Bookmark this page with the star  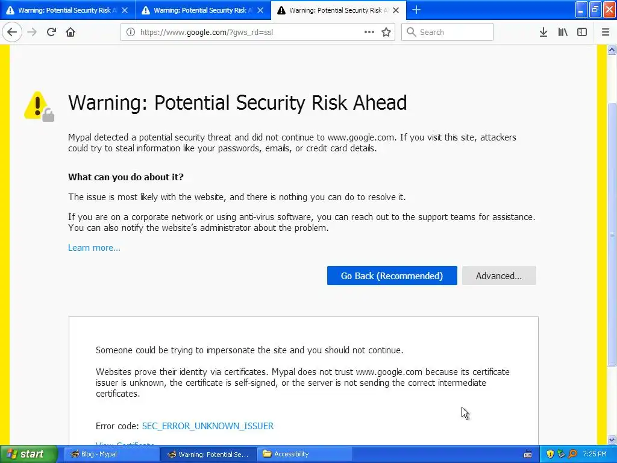(x=386, y=32)
